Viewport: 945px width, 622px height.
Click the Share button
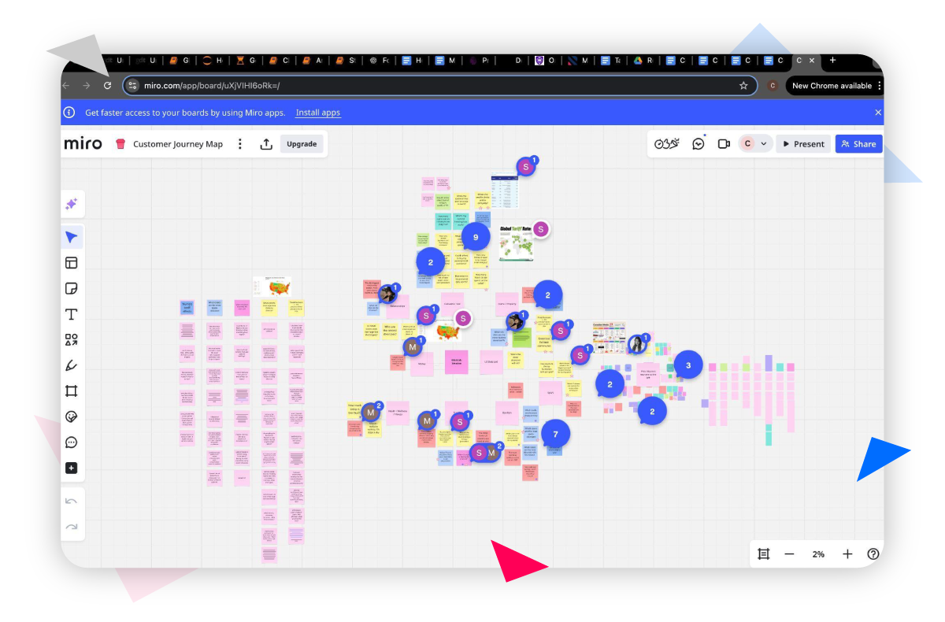pos(858,144)
